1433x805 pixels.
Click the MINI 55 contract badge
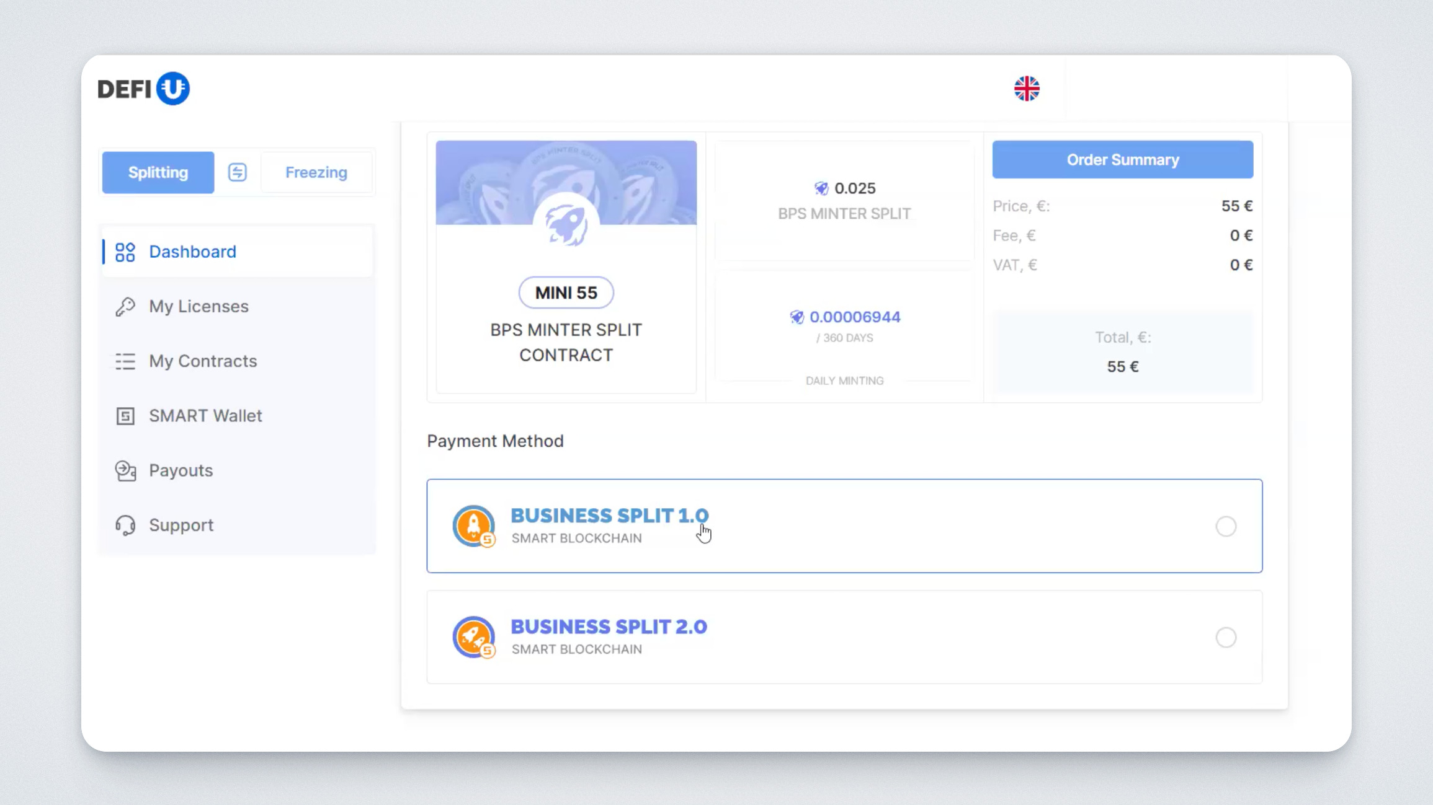pos(566,293)
